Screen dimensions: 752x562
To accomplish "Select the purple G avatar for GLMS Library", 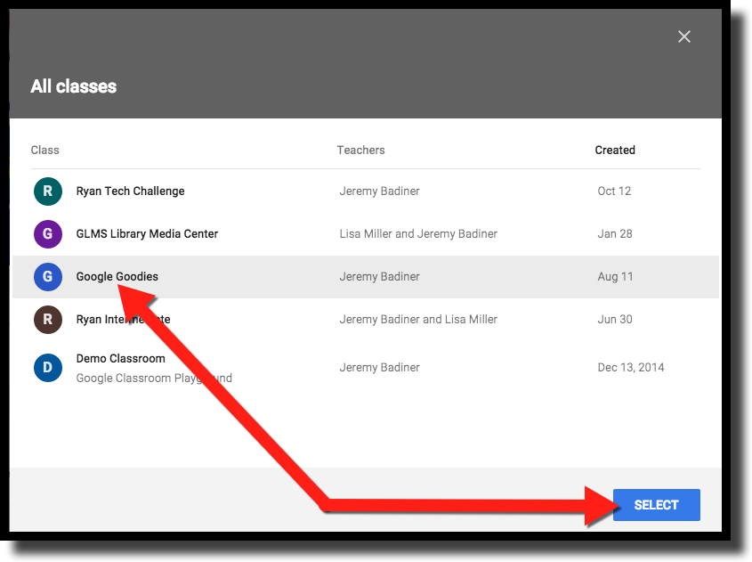I will click(x=48, y=233).
